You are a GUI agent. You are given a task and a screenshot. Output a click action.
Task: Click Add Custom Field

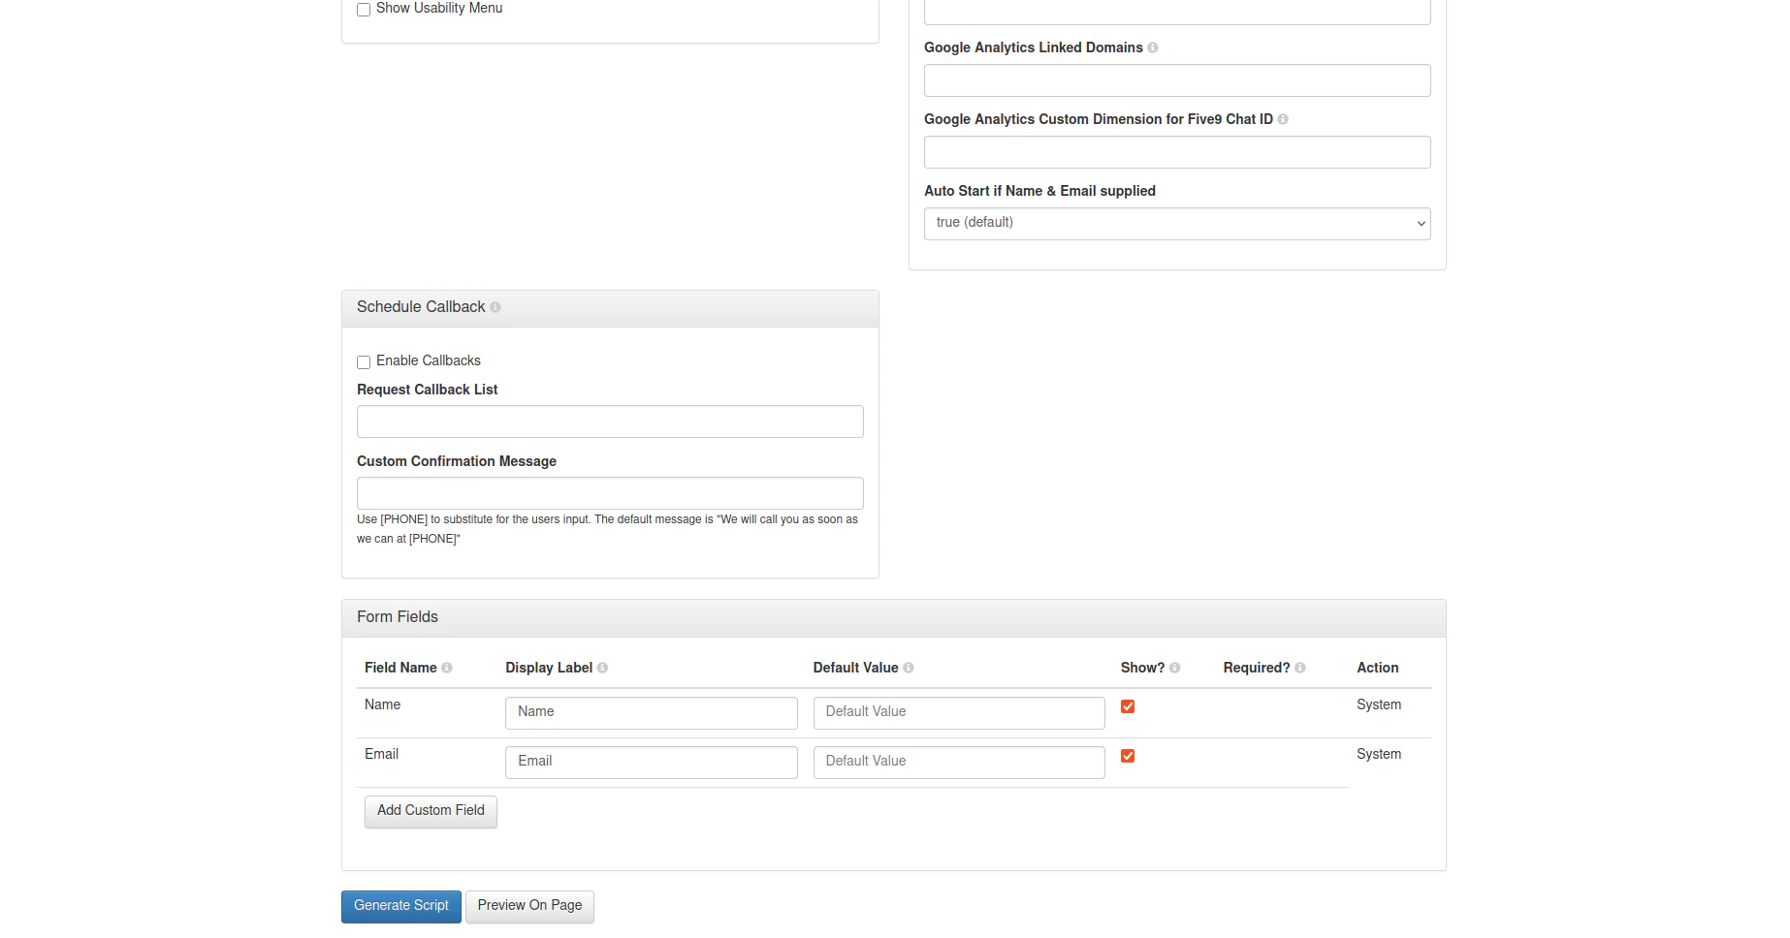430,811
